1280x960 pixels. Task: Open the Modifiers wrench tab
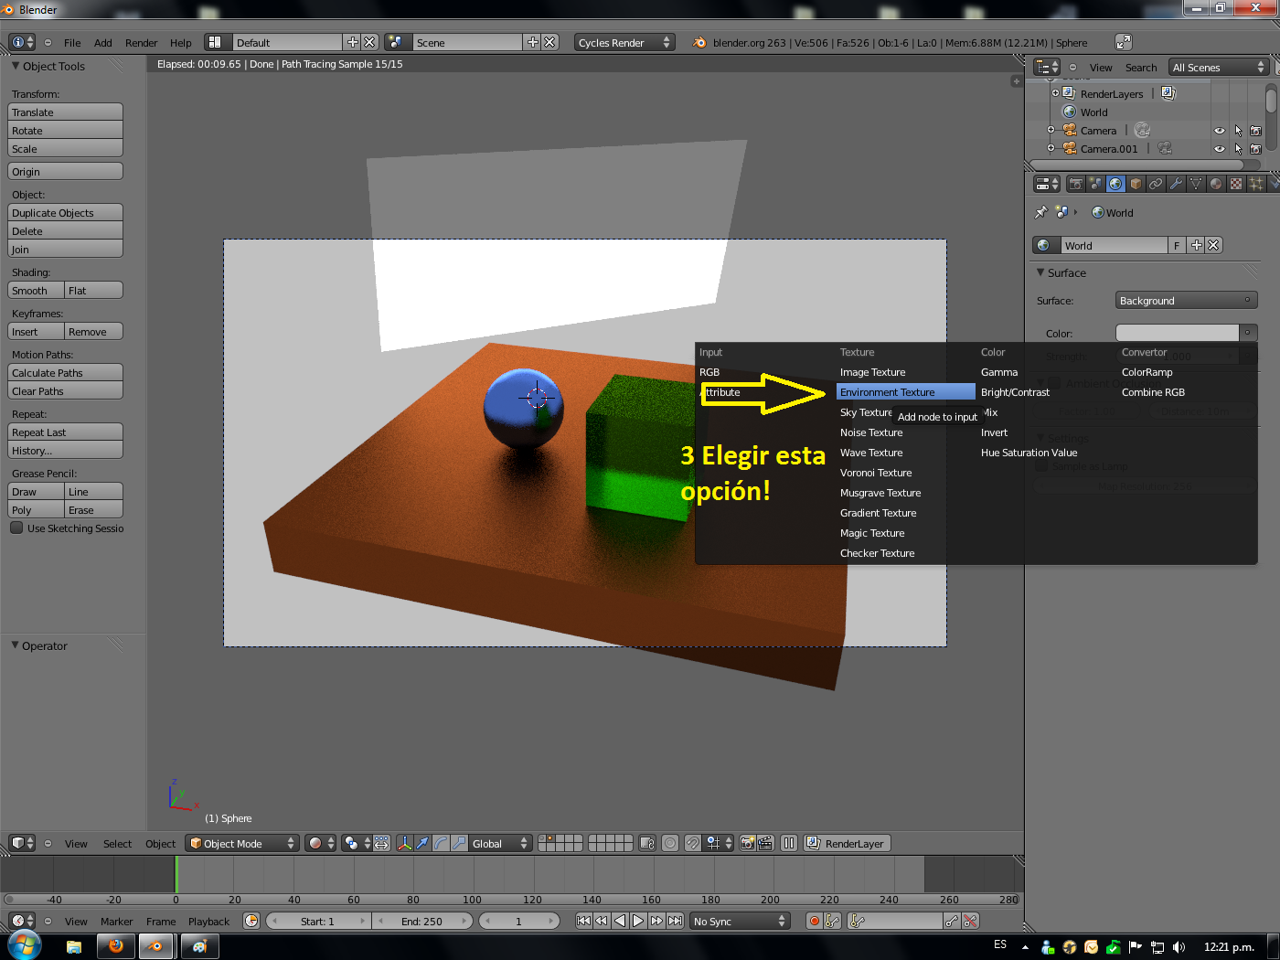(x=1176, y=184)
